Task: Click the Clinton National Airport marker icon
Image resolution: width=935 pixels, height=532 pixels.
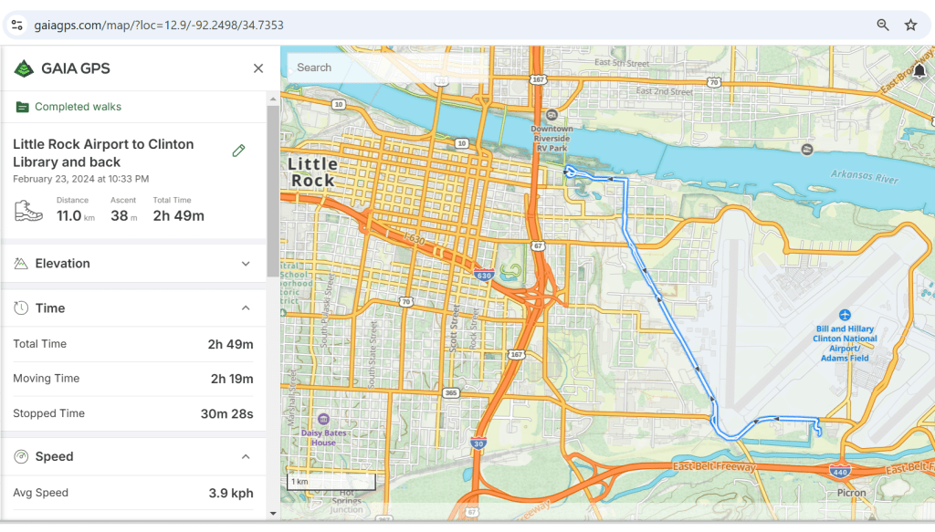Action: click(845, 315)
